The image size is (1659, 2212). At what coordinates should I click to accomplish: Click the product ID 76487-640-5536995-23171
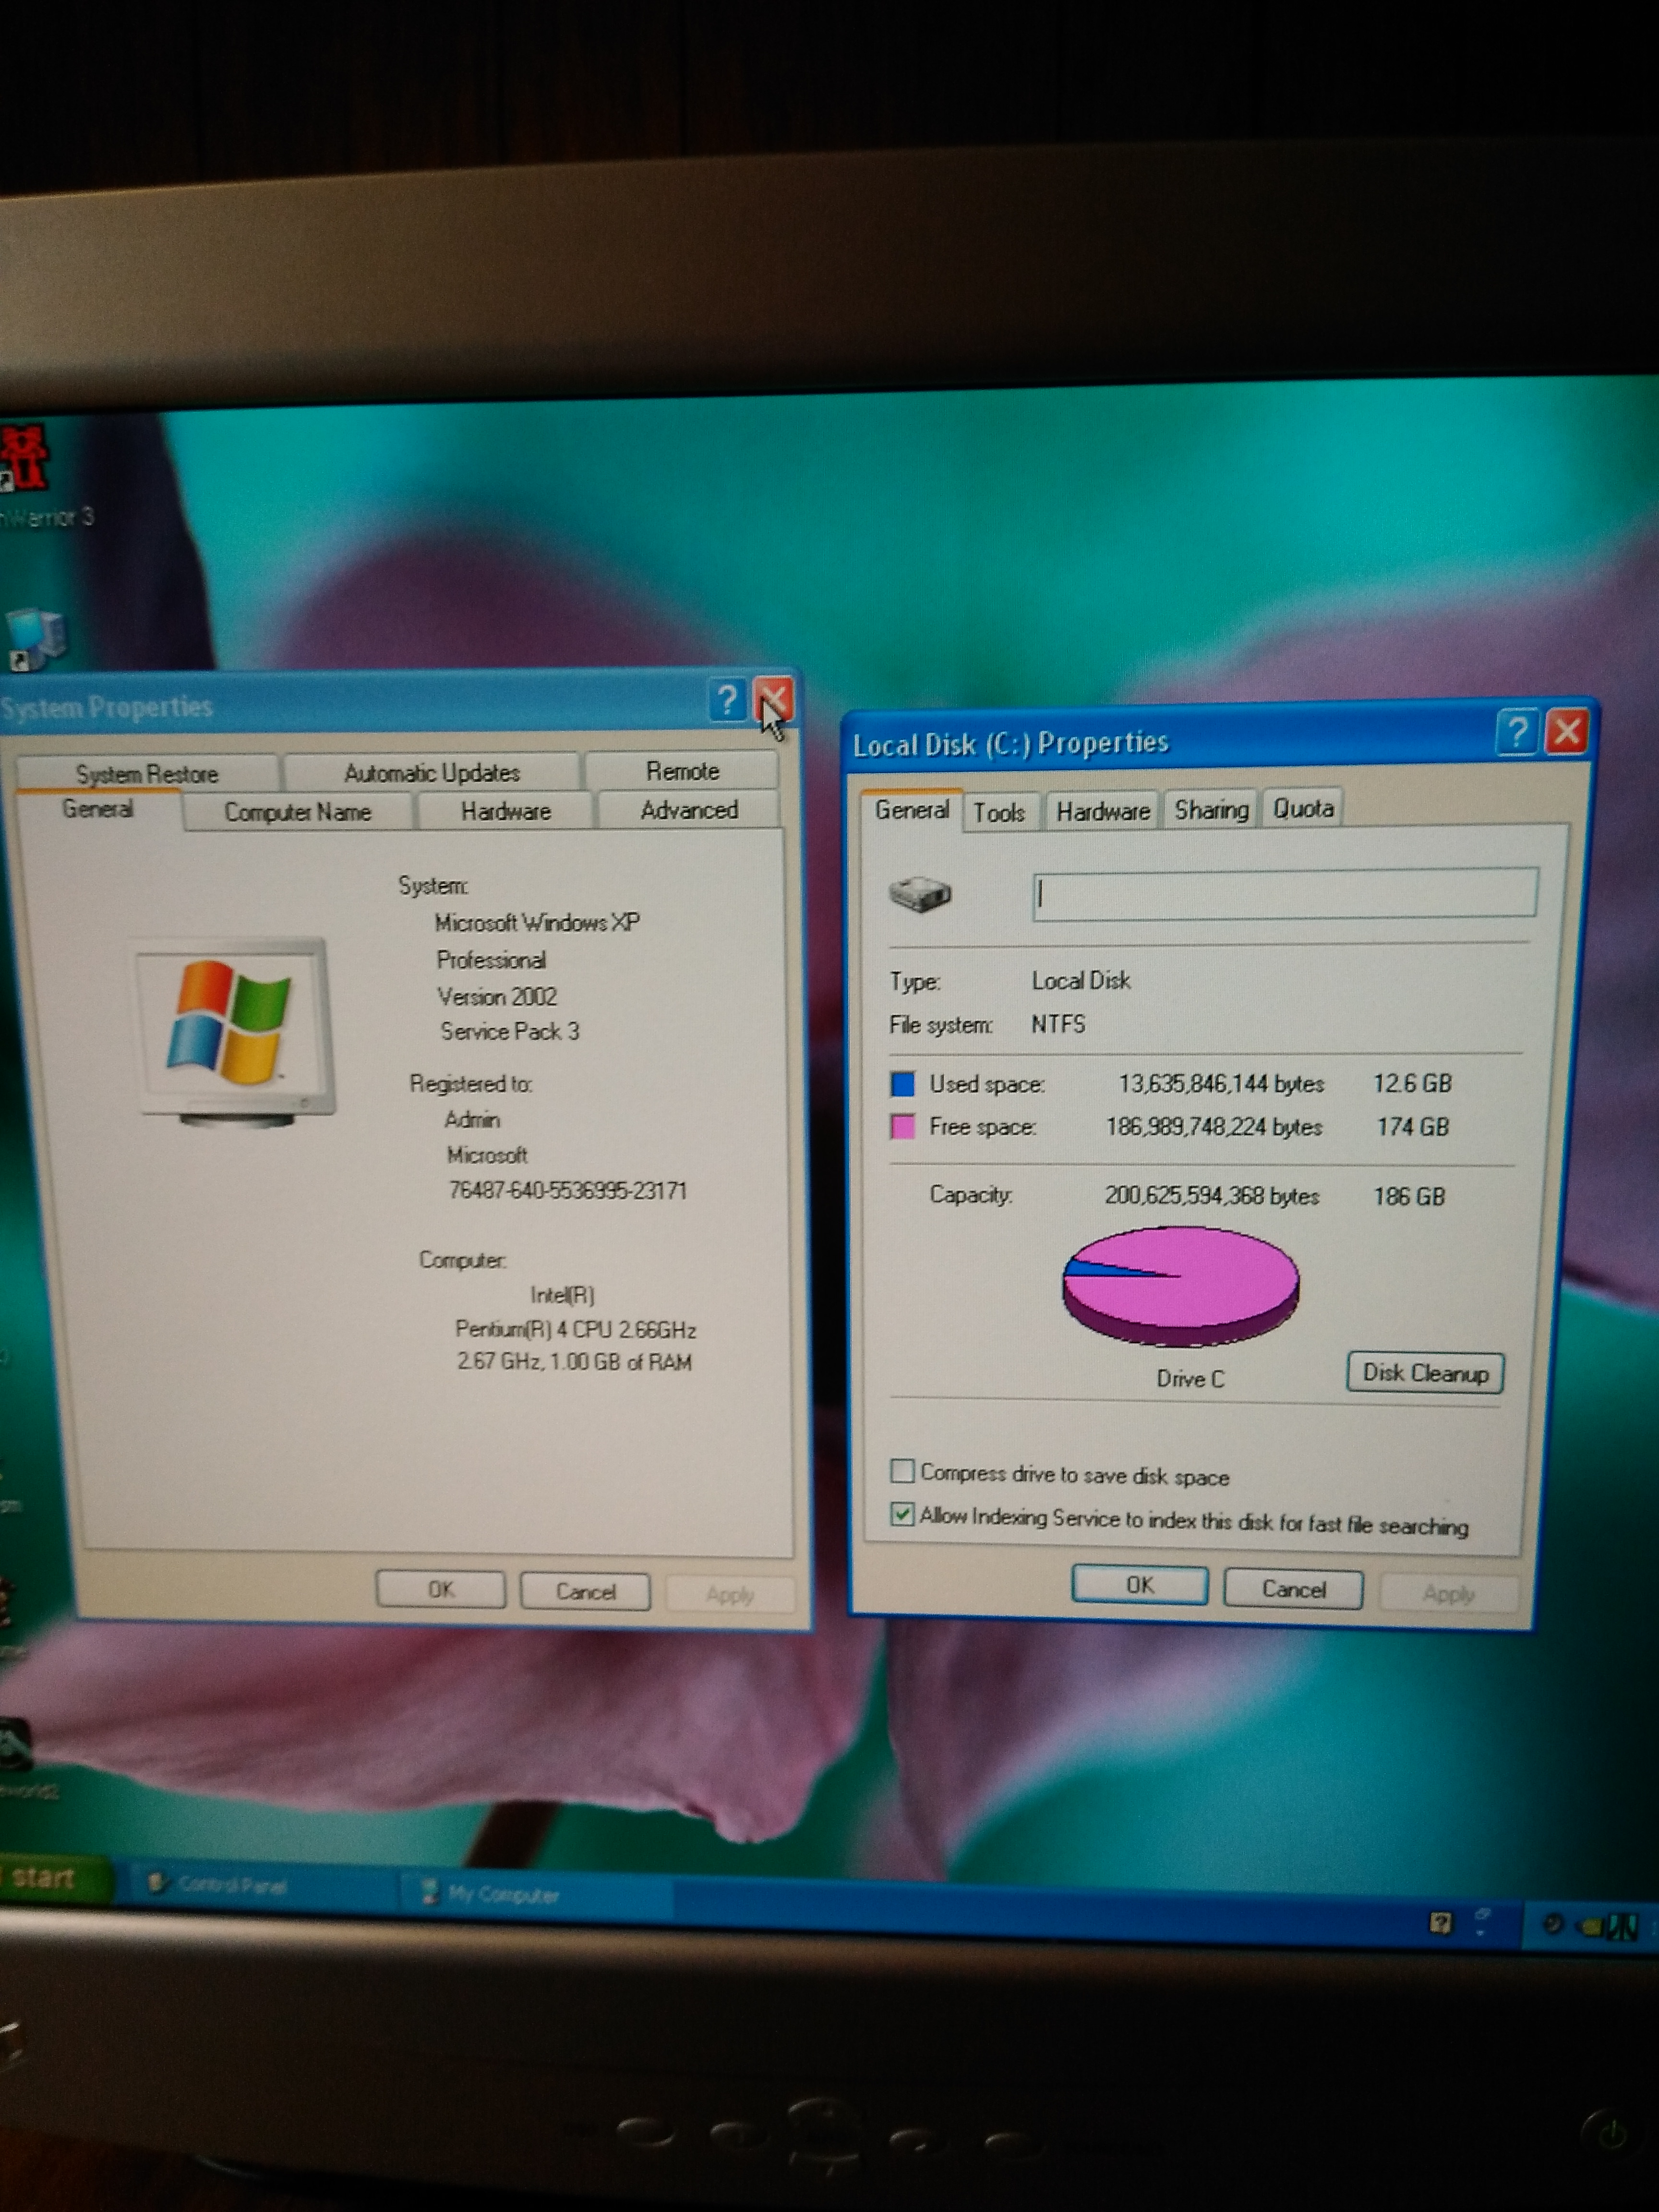click(567, 1190)
